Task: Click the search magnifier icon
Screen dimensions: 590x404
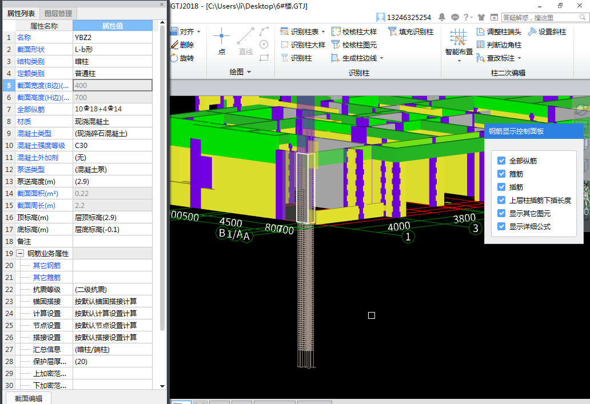Action: [x=582, y=17]
